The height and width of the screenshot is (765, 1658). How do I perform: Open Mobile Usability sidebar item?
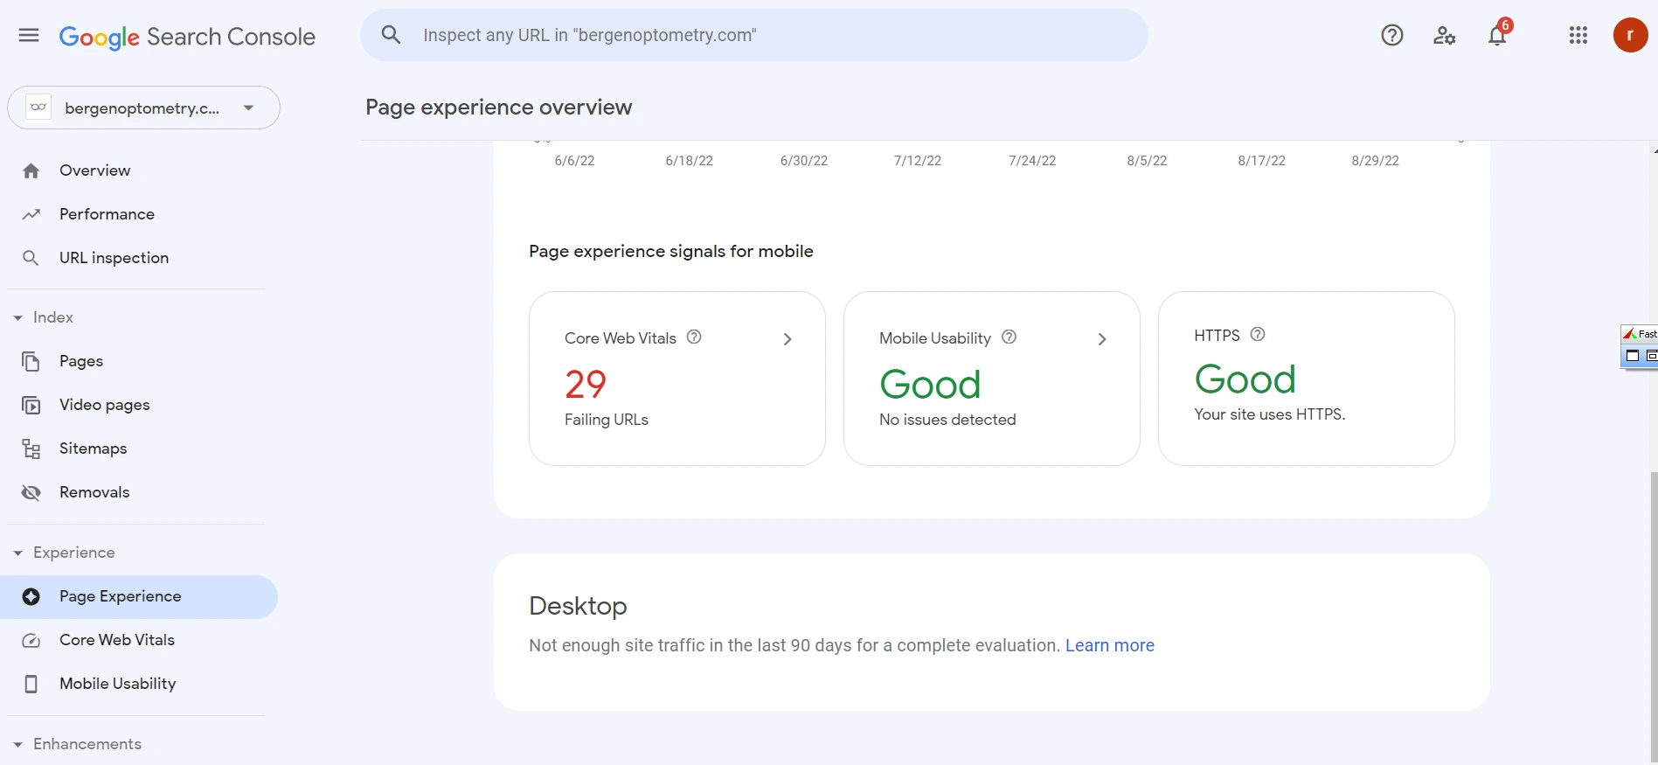(x=118, y=684)
